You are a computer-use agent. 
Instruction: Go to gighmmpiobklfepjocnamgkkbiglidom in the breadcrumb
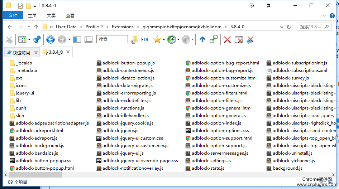coord(182,27)
